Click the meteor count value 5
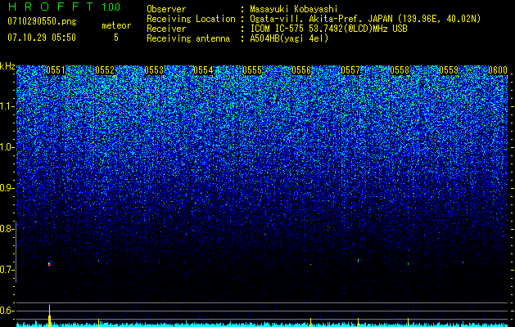 point(116,38)
